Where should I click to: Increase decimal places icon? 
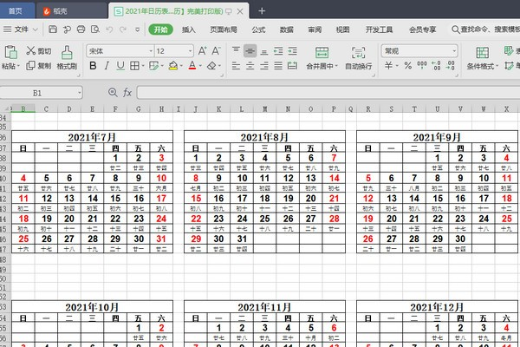(436, 65)
